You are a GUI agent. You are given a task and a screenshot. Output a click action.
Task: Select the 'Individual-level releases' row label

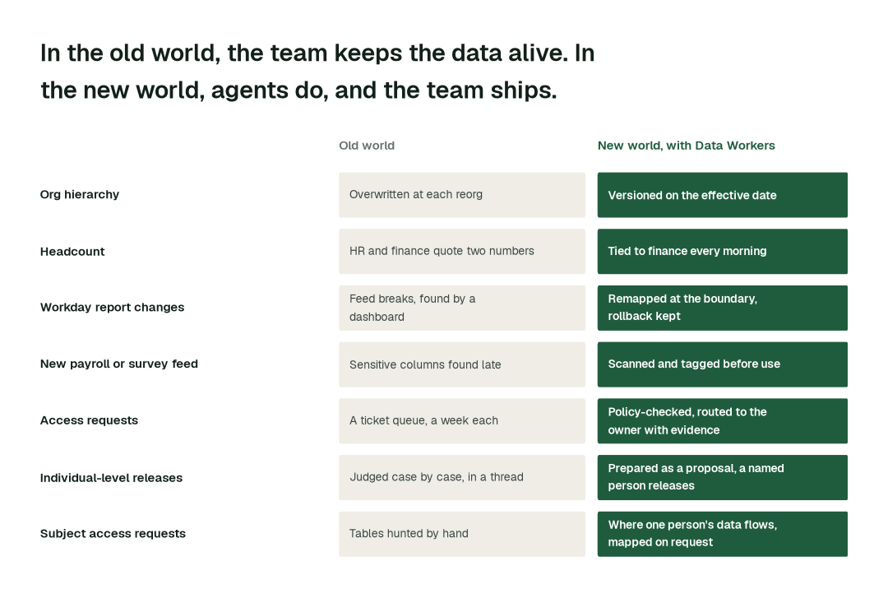coord(111,478)
